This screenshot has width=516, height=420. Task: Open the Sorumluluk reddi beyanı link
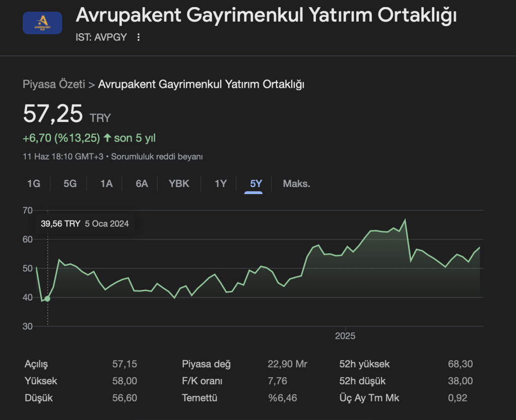(x=157, y=156)
